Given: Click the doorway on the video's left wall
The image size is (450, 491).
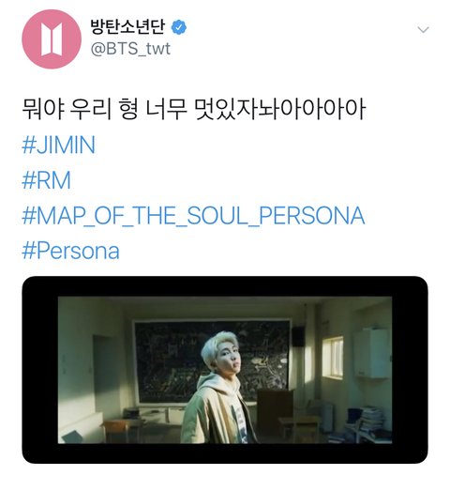Looking at the screenshot, I should (106, 376).
